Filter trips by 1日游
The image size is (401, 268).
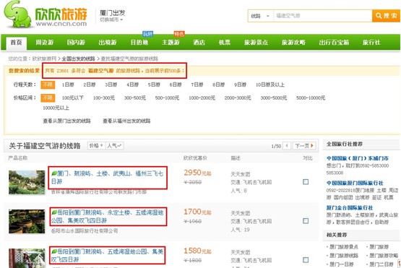68,85
